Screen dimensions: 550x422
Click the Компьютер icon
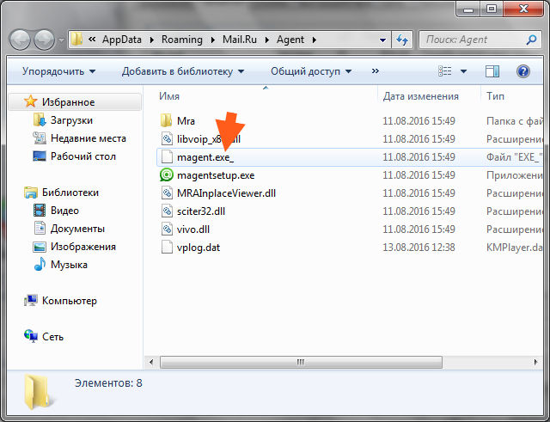tap(31, 300)
